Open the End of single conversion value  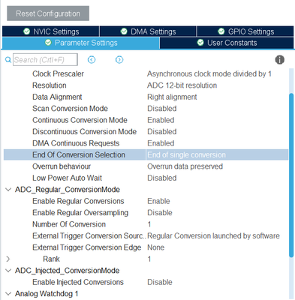(186, 154)
